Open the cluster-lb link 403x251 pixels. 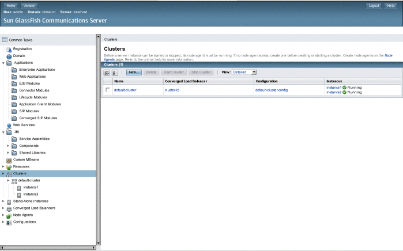(172, 90)
